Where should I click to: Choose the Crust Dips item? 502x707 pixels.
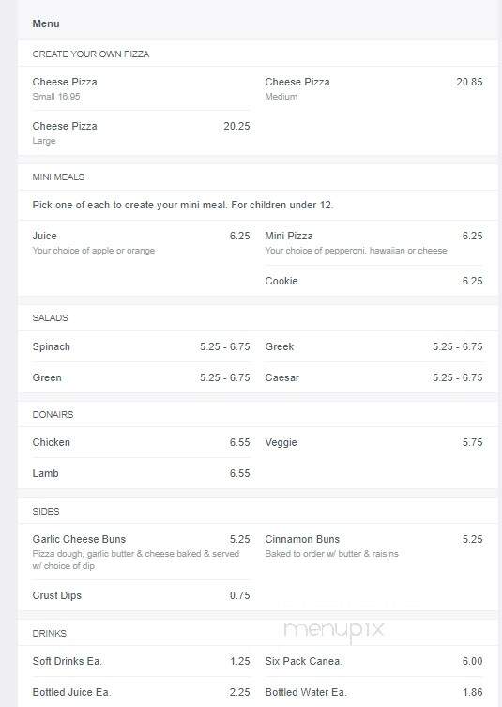tap(141, 595)
